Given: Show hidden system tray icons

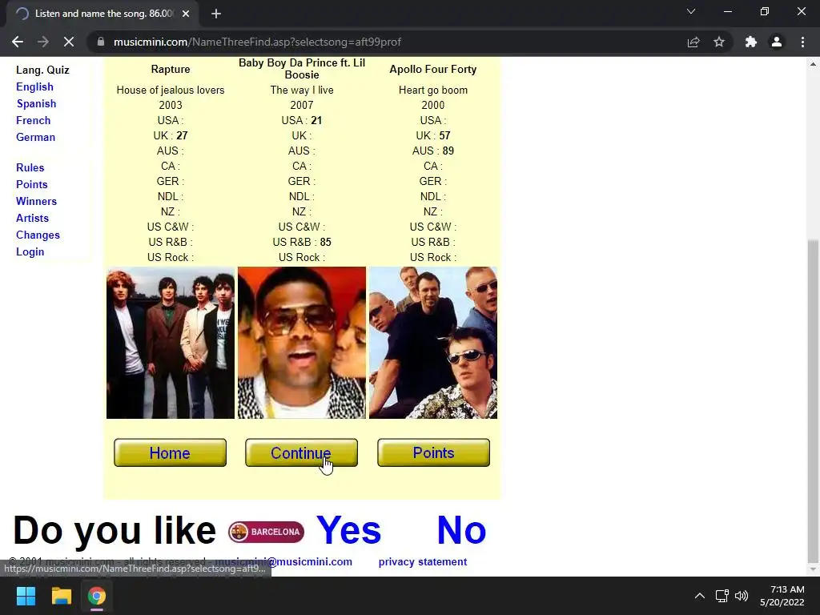Looking at the screenshot, I should pos(699,596).
